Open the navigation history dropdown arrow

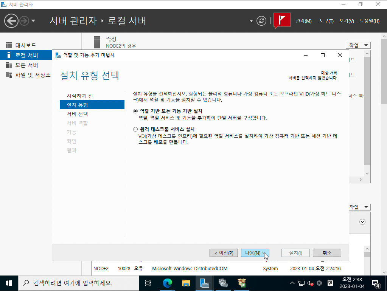point(33,21)
